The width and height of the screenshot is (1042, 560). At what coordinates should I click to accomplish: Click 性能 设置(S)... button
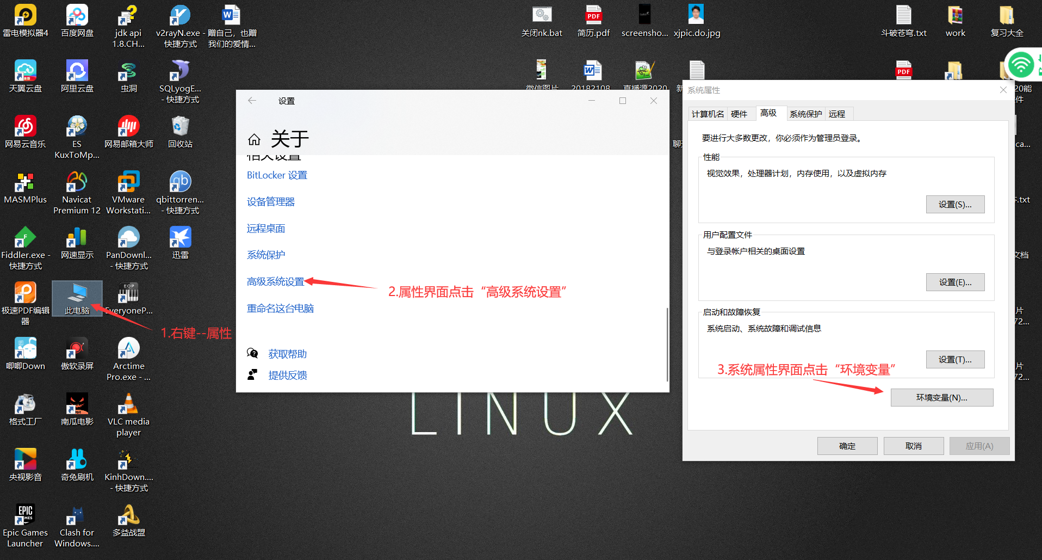coord(955,204)
